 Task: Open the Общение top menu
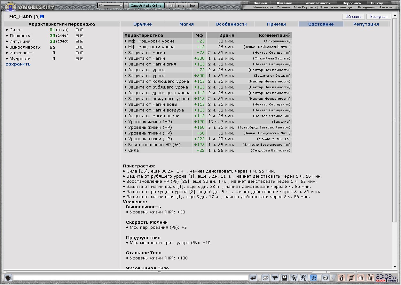tap(284, 3)
